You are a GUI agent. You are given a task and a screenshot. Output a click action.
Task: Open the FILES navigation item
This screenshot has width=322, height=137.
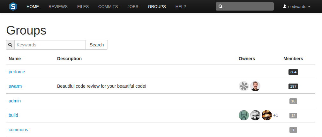(x=83, y=7)
